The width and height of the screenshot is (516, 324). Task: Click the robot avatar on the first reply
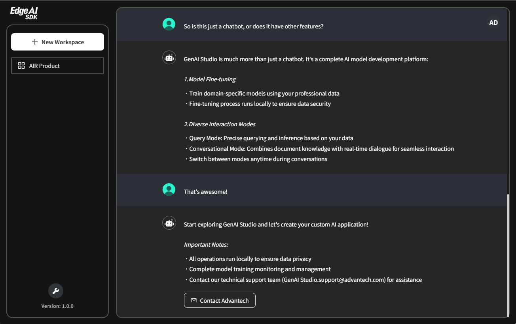point(169,57)
